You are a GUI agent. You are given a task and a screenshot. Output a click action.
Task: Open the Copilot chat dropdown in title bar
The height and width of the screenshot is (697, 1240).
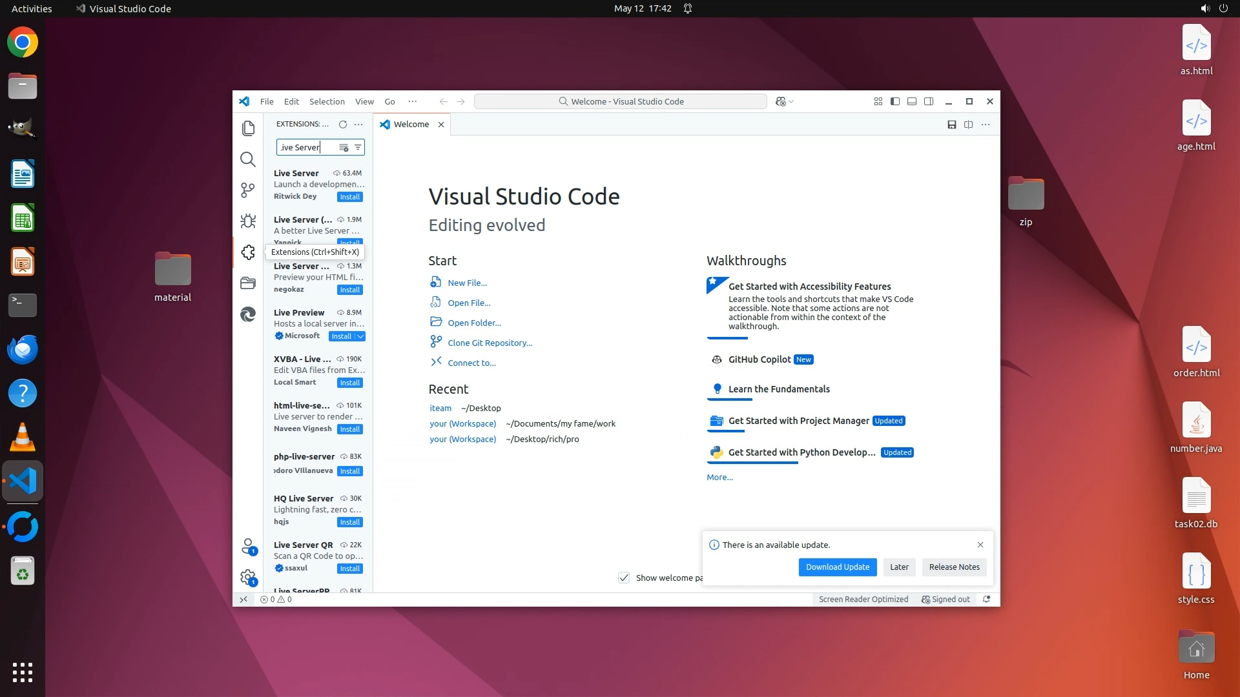coord(791,101)
